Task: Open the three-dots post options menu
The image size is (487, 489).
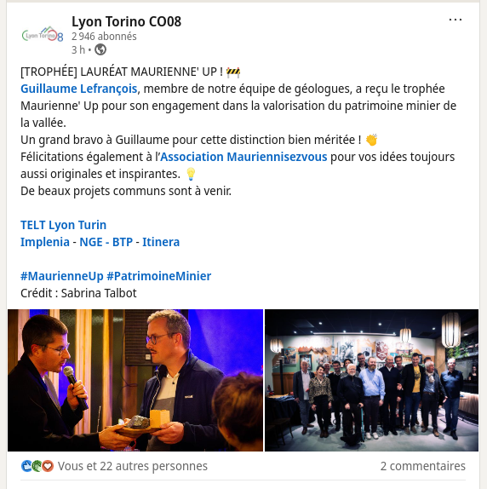Action: [x=455, y=20]
